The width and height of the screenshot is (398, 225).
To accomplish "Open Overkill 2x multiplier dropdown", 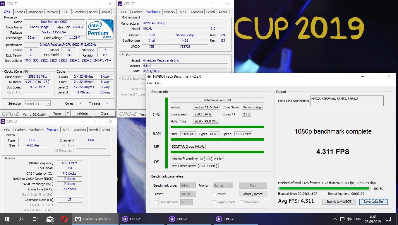I will 186,202.
